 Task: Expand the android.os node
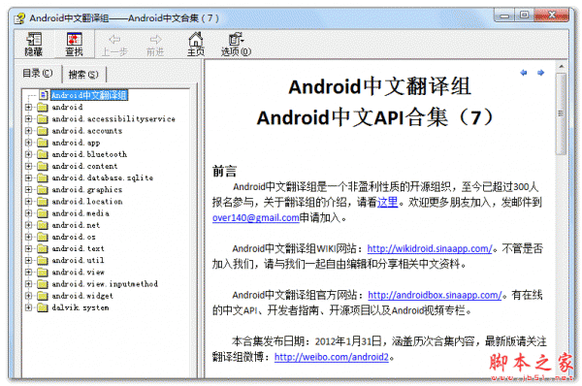coord(28,237)
